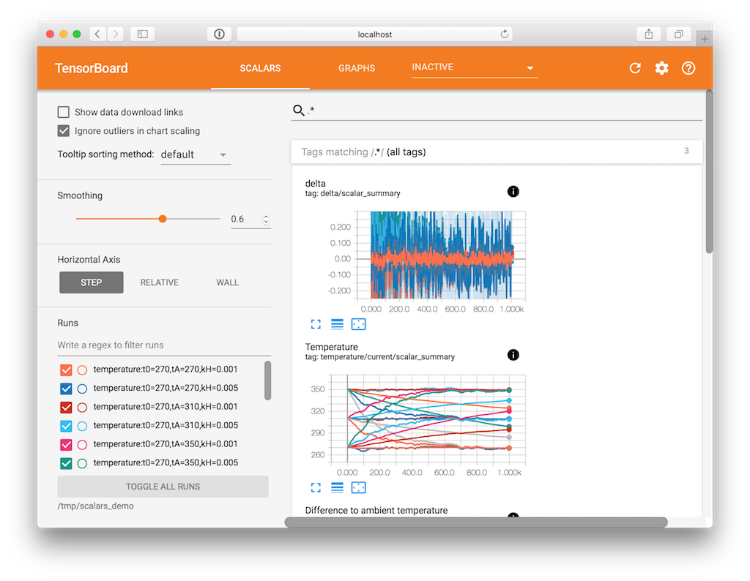Open the INACTIVE dashboards dropdown
This screenshot has height=581, width=750.
(x=474, y=67)
